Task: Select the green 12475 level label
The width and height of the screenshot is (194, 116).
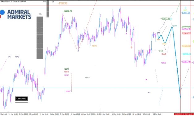Action: 161,51
